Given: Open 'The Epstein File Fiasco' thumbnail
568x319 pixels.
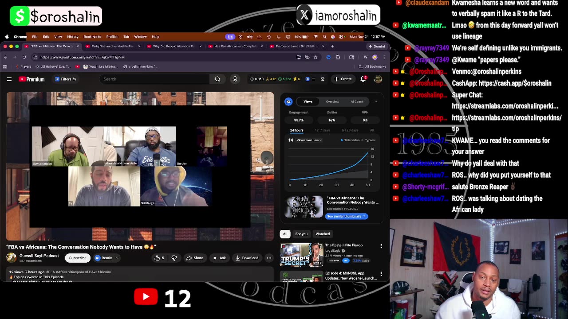Looking at the screenshot, I should tap(302, 254).
